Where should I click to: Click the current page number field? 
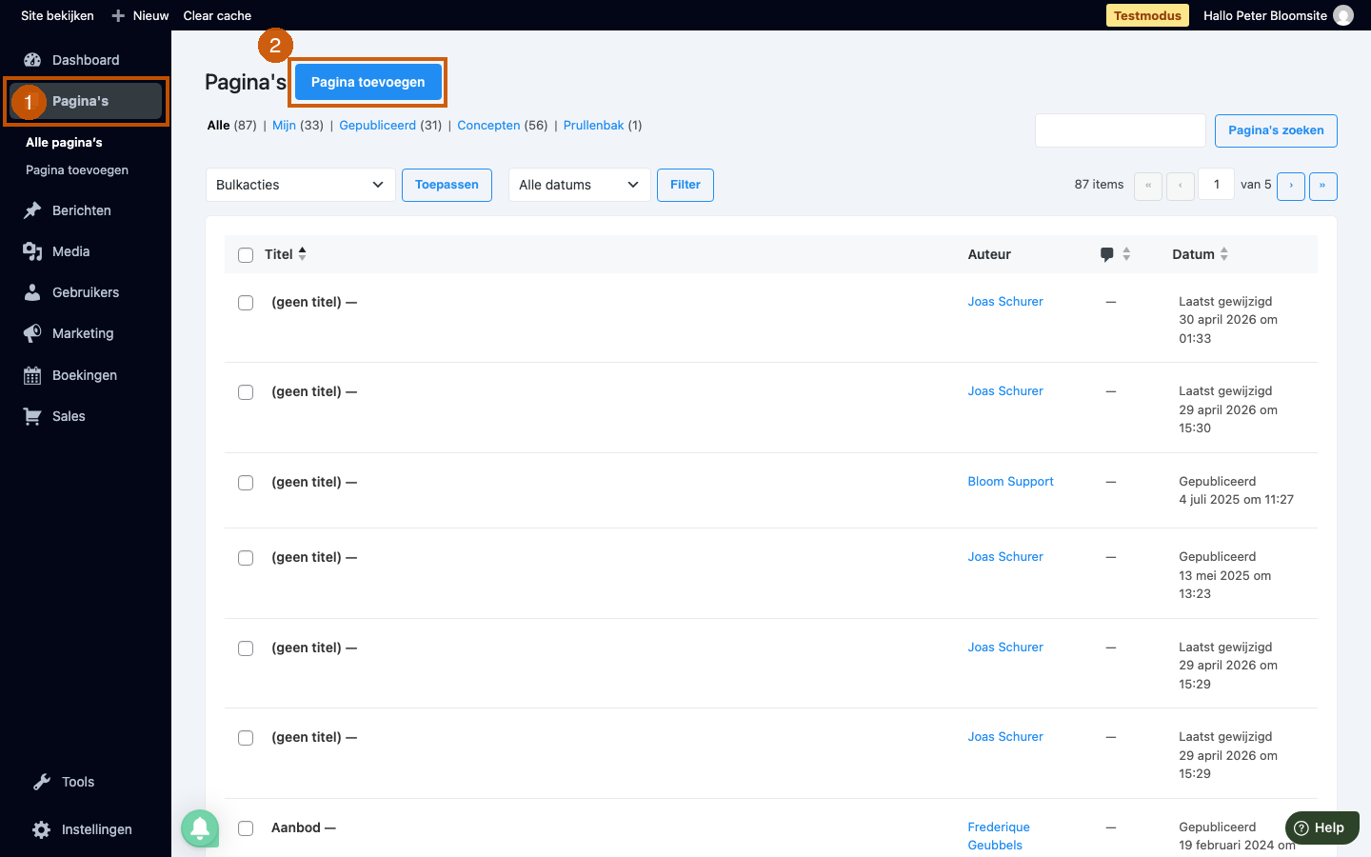[x=1217, y=185]
